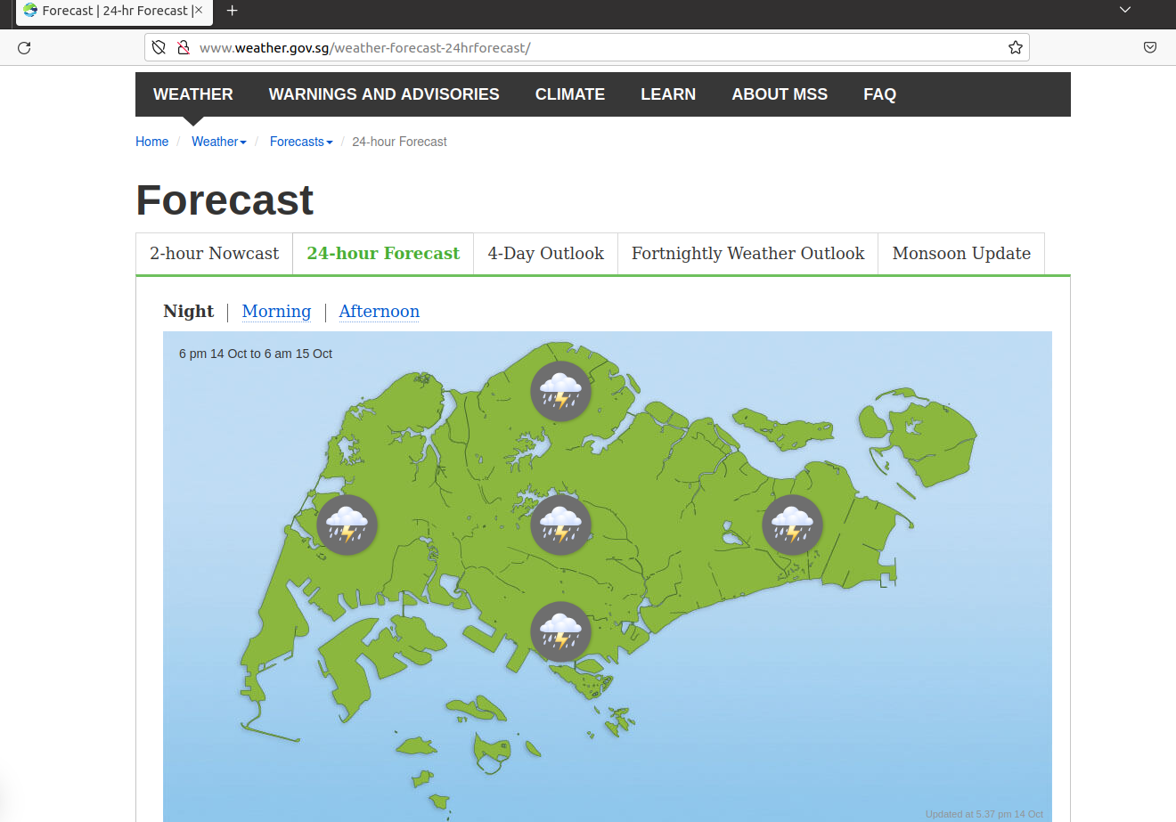
Task: Open the Monsoon Update tab
Action: 960,253
